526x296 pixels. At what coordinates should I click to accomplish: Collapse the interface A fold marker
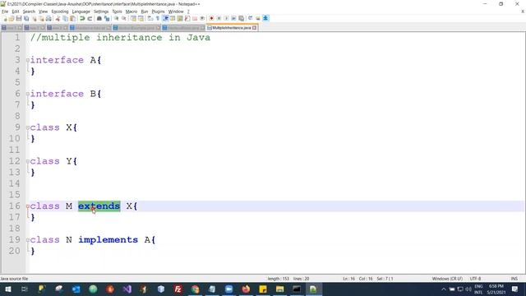tap(28, 60)
